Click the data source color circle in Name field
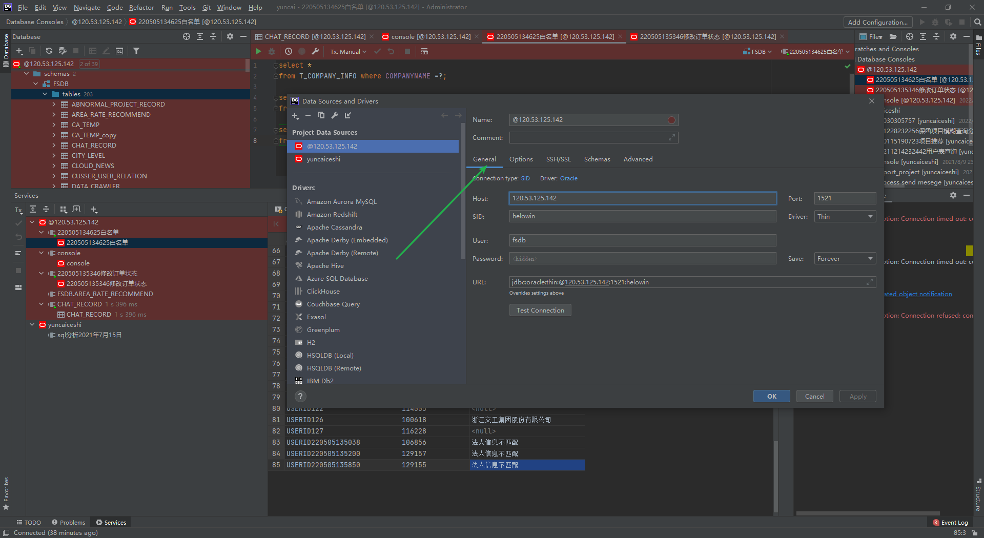 coord(671,120)
